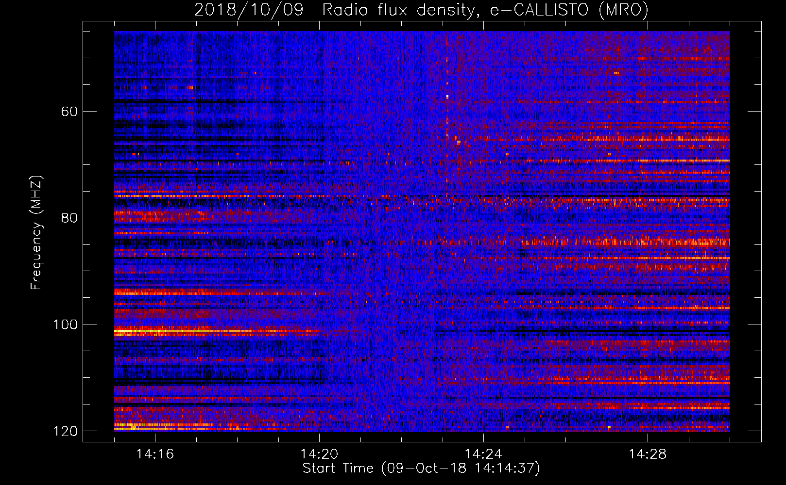This screenshot has width=786, height=485.
Task: Click the '100' frequency tick label
Action: pos(65,324)
